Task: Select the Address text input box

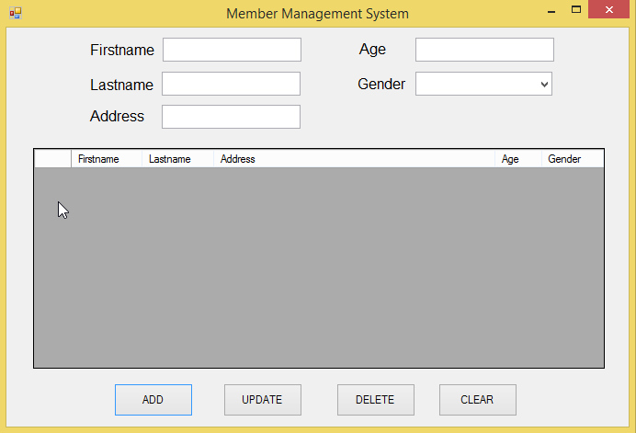Action: click(x=231, y=117)
